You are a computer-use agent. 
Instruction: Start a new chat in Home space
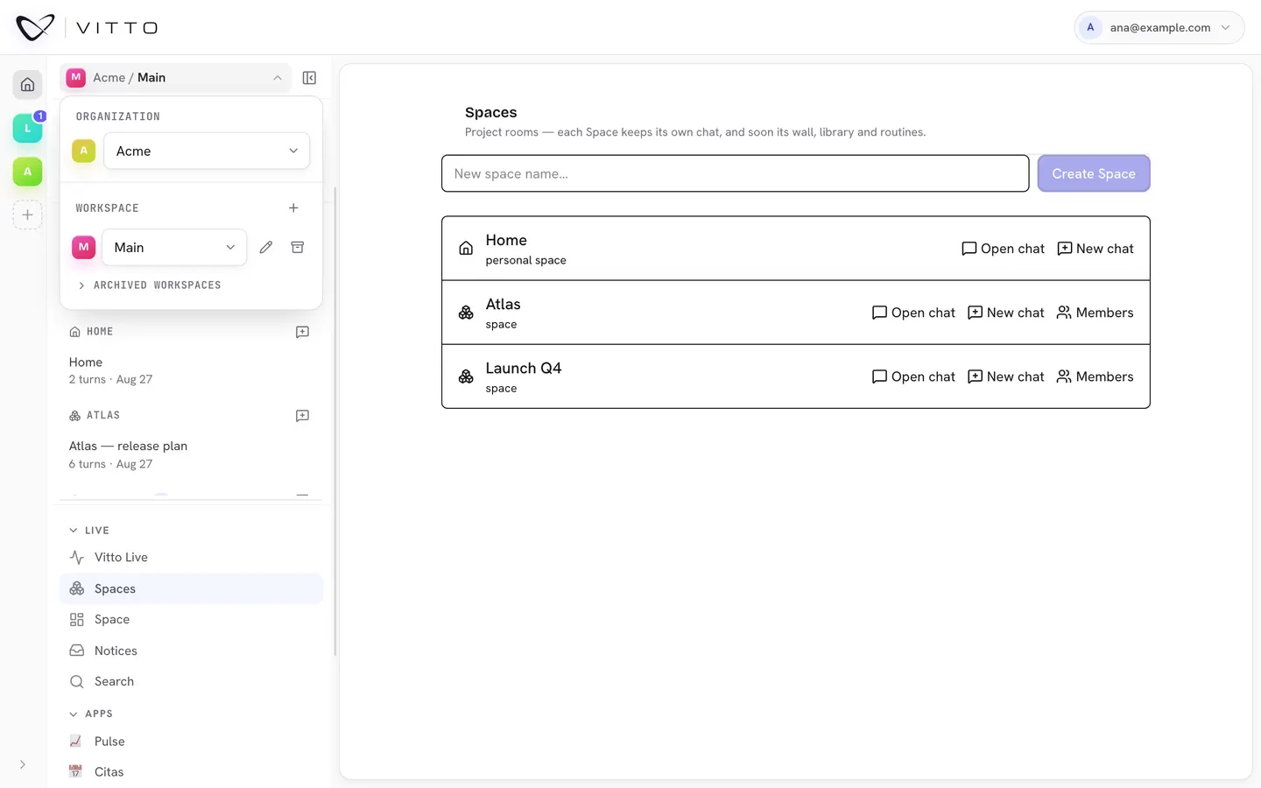1095,249
